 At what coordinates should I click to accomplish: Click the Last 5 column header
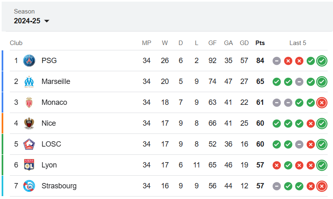pos(298,43)
